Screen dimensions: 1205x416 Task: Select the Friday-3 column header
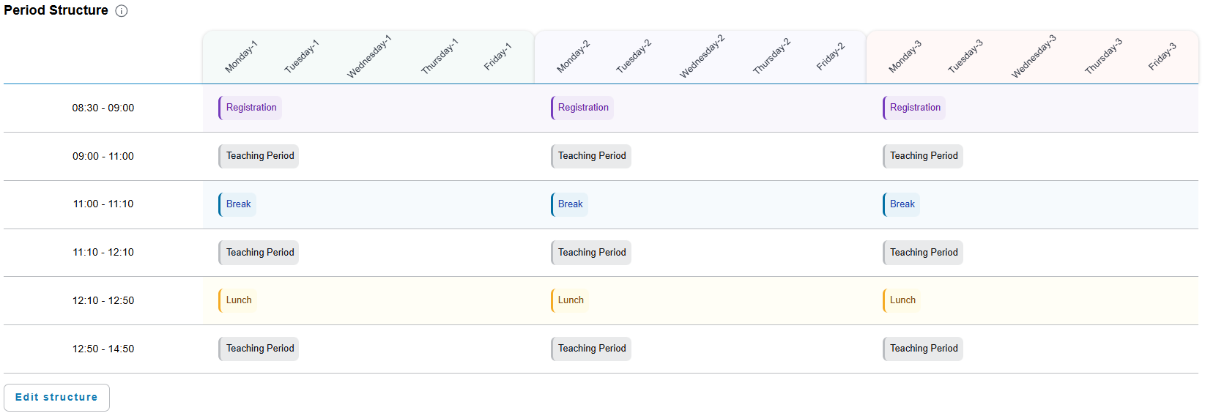point(1162,56)
